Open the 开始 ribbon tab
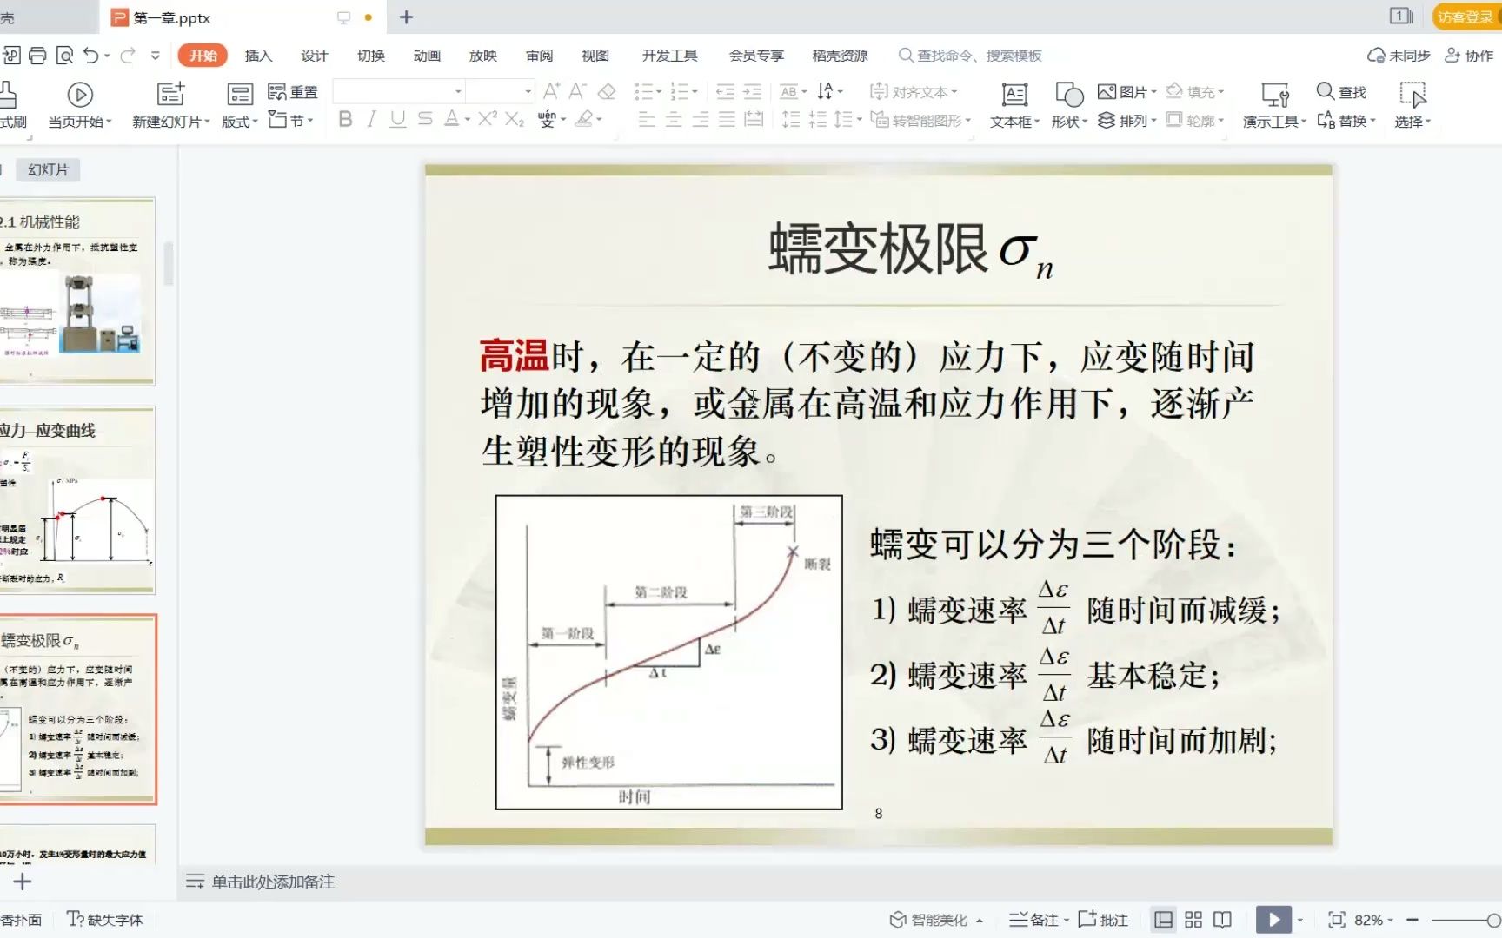The width and height of the screenshot is (1502, 938). click(x=203, y=56)
